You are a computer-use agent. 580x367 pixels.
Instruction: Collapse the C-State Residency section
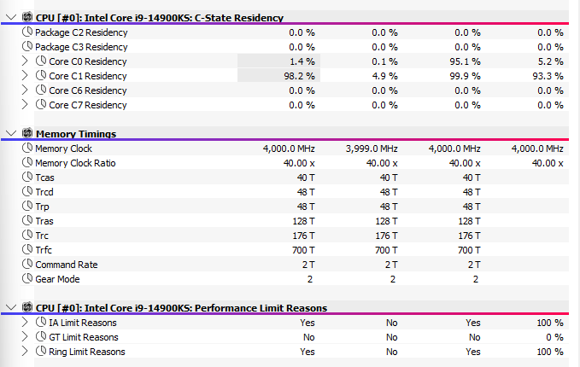(x=11, y=17)
